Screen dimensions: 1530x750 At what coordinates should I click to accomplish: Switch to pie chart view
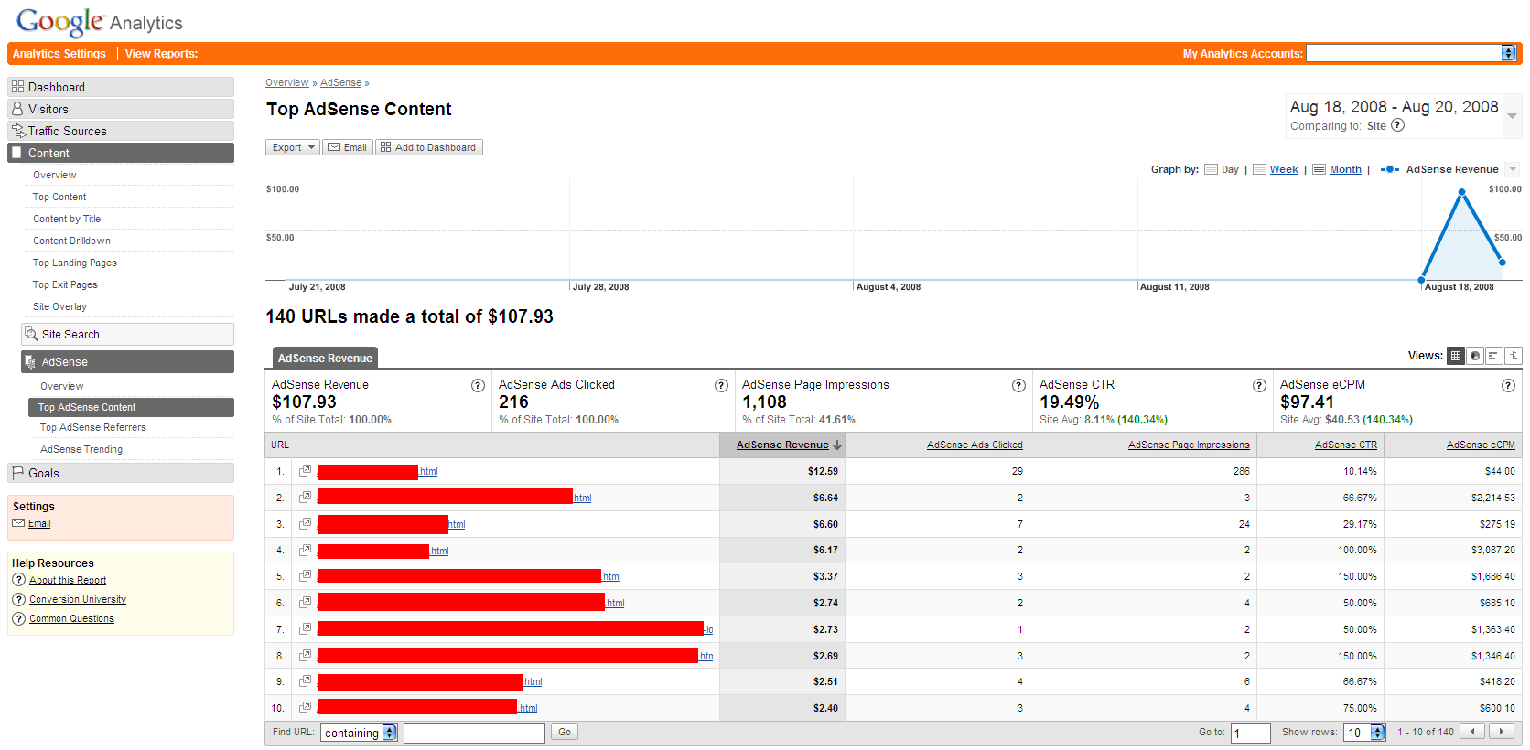click(x=1475, y=356)
